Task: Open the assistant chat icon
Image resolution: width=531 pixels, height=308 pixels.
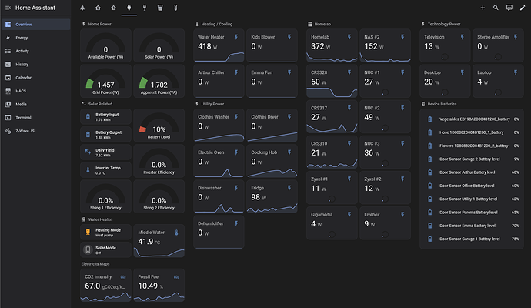Action: 509,8
